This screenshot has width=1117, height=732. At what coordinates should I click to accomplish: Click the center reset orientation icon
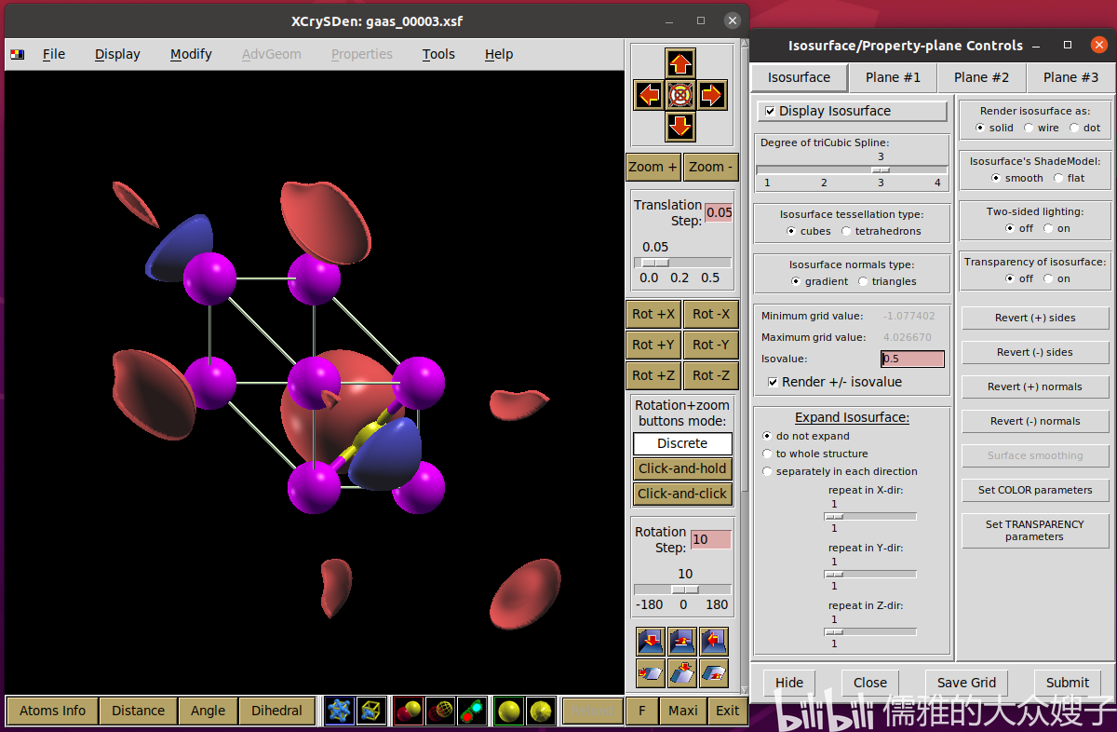pyautogui.click(x=680, y=94)
